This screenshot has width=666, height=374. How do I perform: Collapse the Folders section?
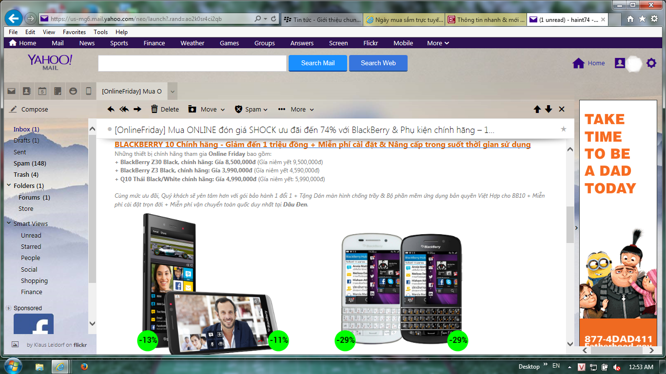coord(9,186)
